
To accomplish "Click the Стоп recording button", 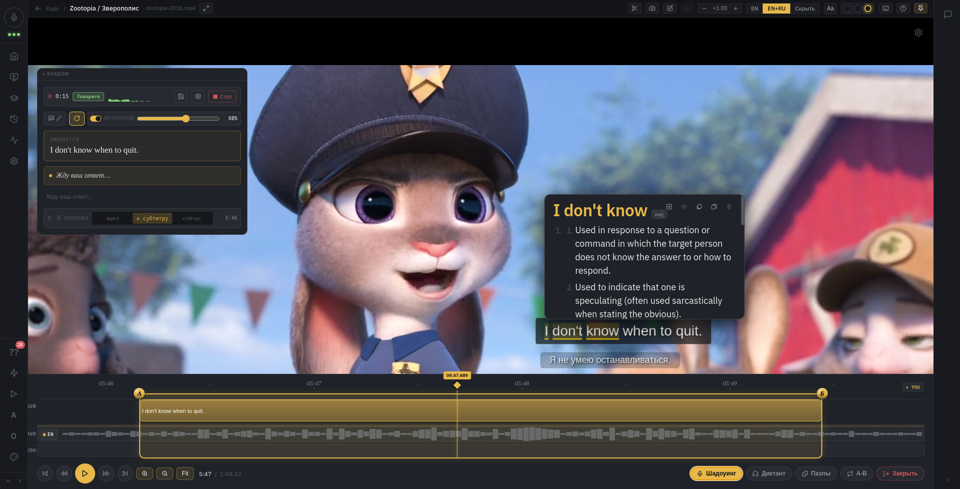I will pos(222,97).
